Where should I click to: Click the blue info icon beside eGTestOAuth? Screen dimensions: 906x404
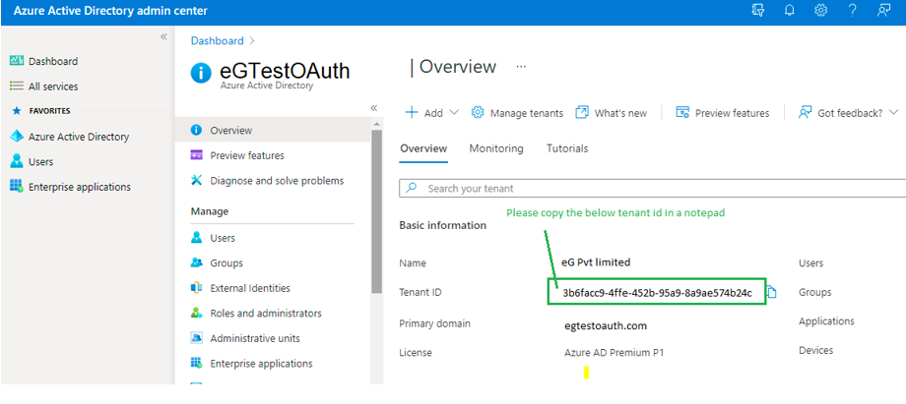pos(201,74)
